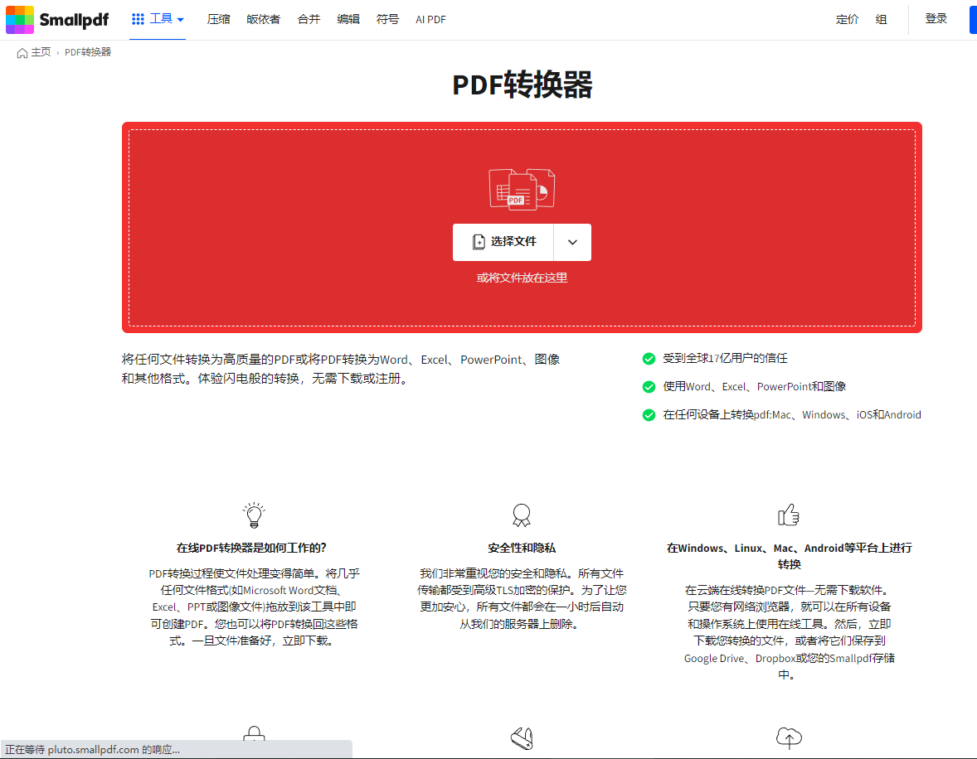Click the thumbs-up icon above platforms heading
This screenshot has width=977, height=759.
789,515
